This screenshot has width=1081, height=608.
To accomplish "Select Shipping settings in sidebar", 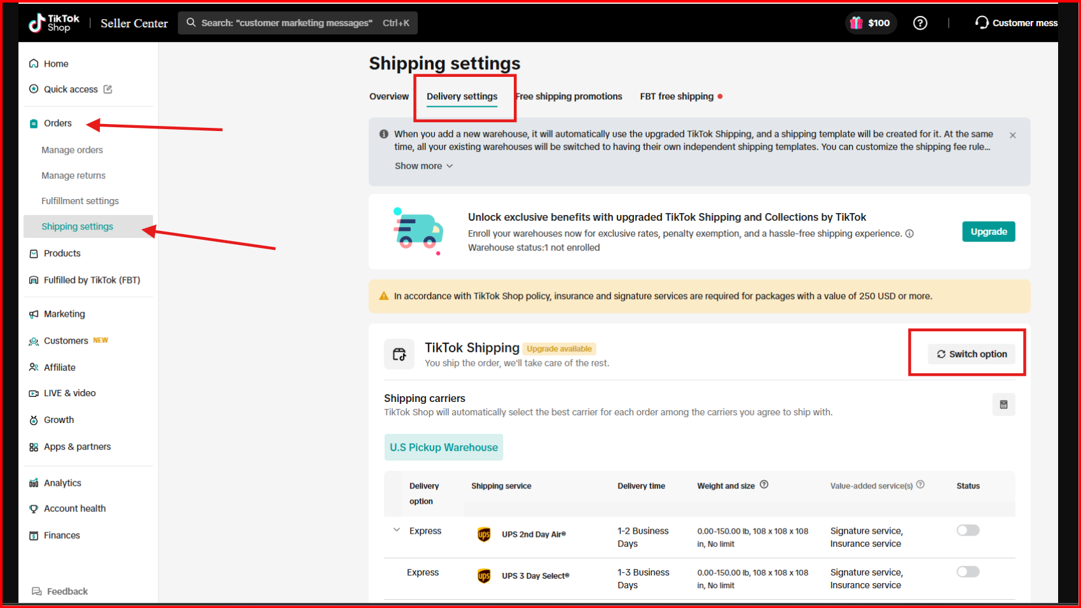I will [x=88, y=226].
